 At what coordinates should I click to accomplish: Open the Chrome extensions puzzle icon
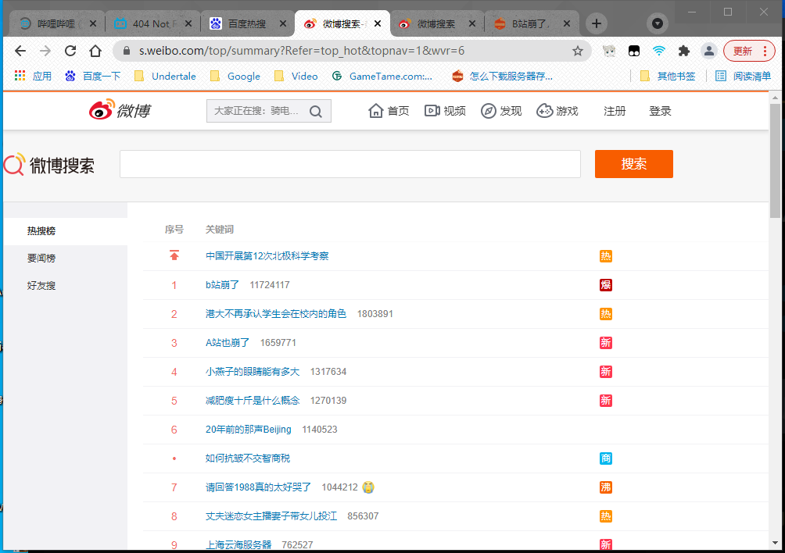tap(684, 51)
